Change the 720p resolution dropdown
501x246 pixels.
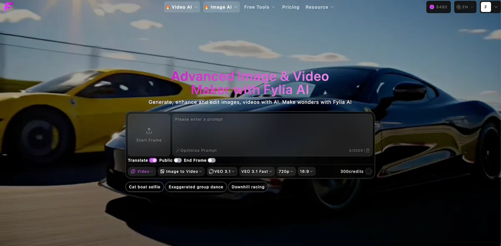[x=286, y=171]
